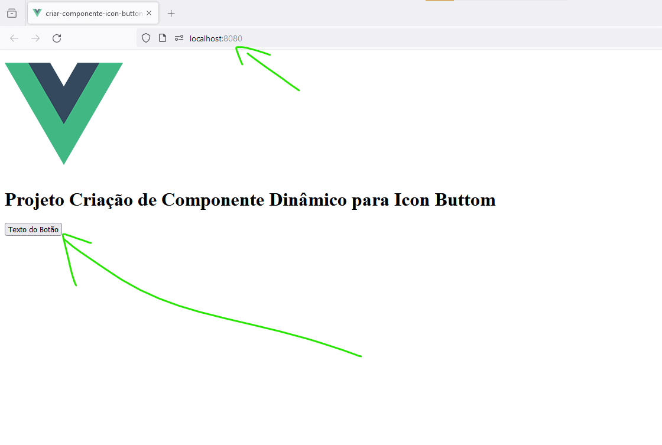Screen dimensions: 662x445
Task: Reload the current page
Action: (x=57, y=38)
